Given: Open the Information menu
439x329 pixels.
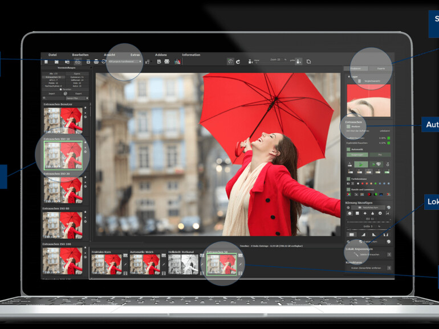Looking at the screenshot, I should 191,55.
